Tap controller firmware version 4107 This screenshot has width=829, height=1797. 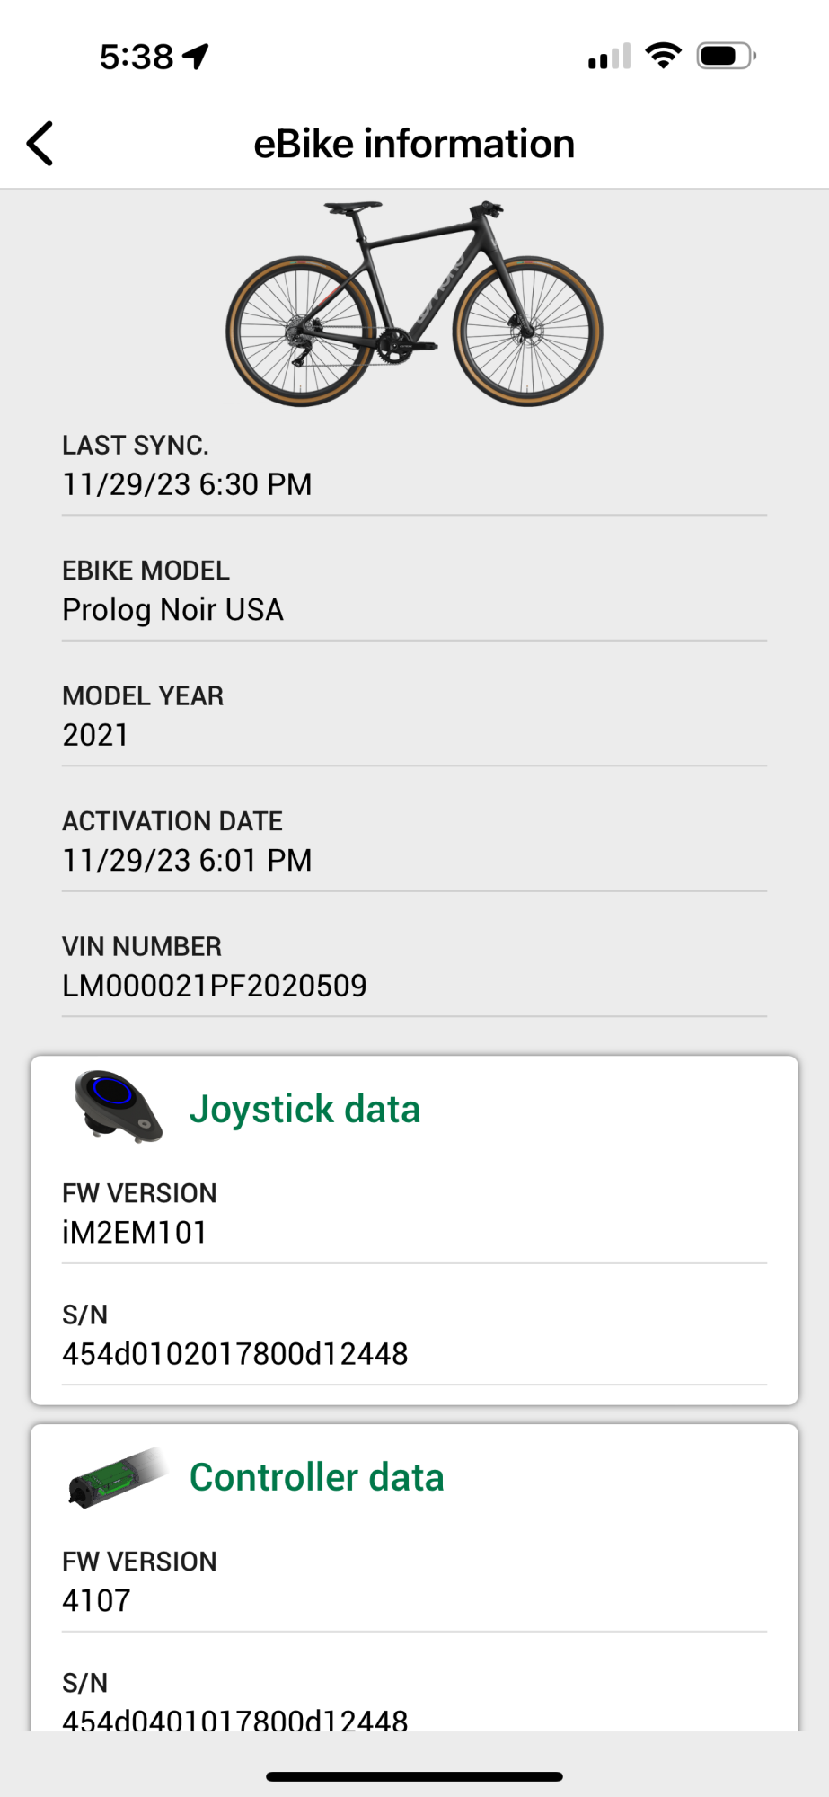pos(96,1600)
